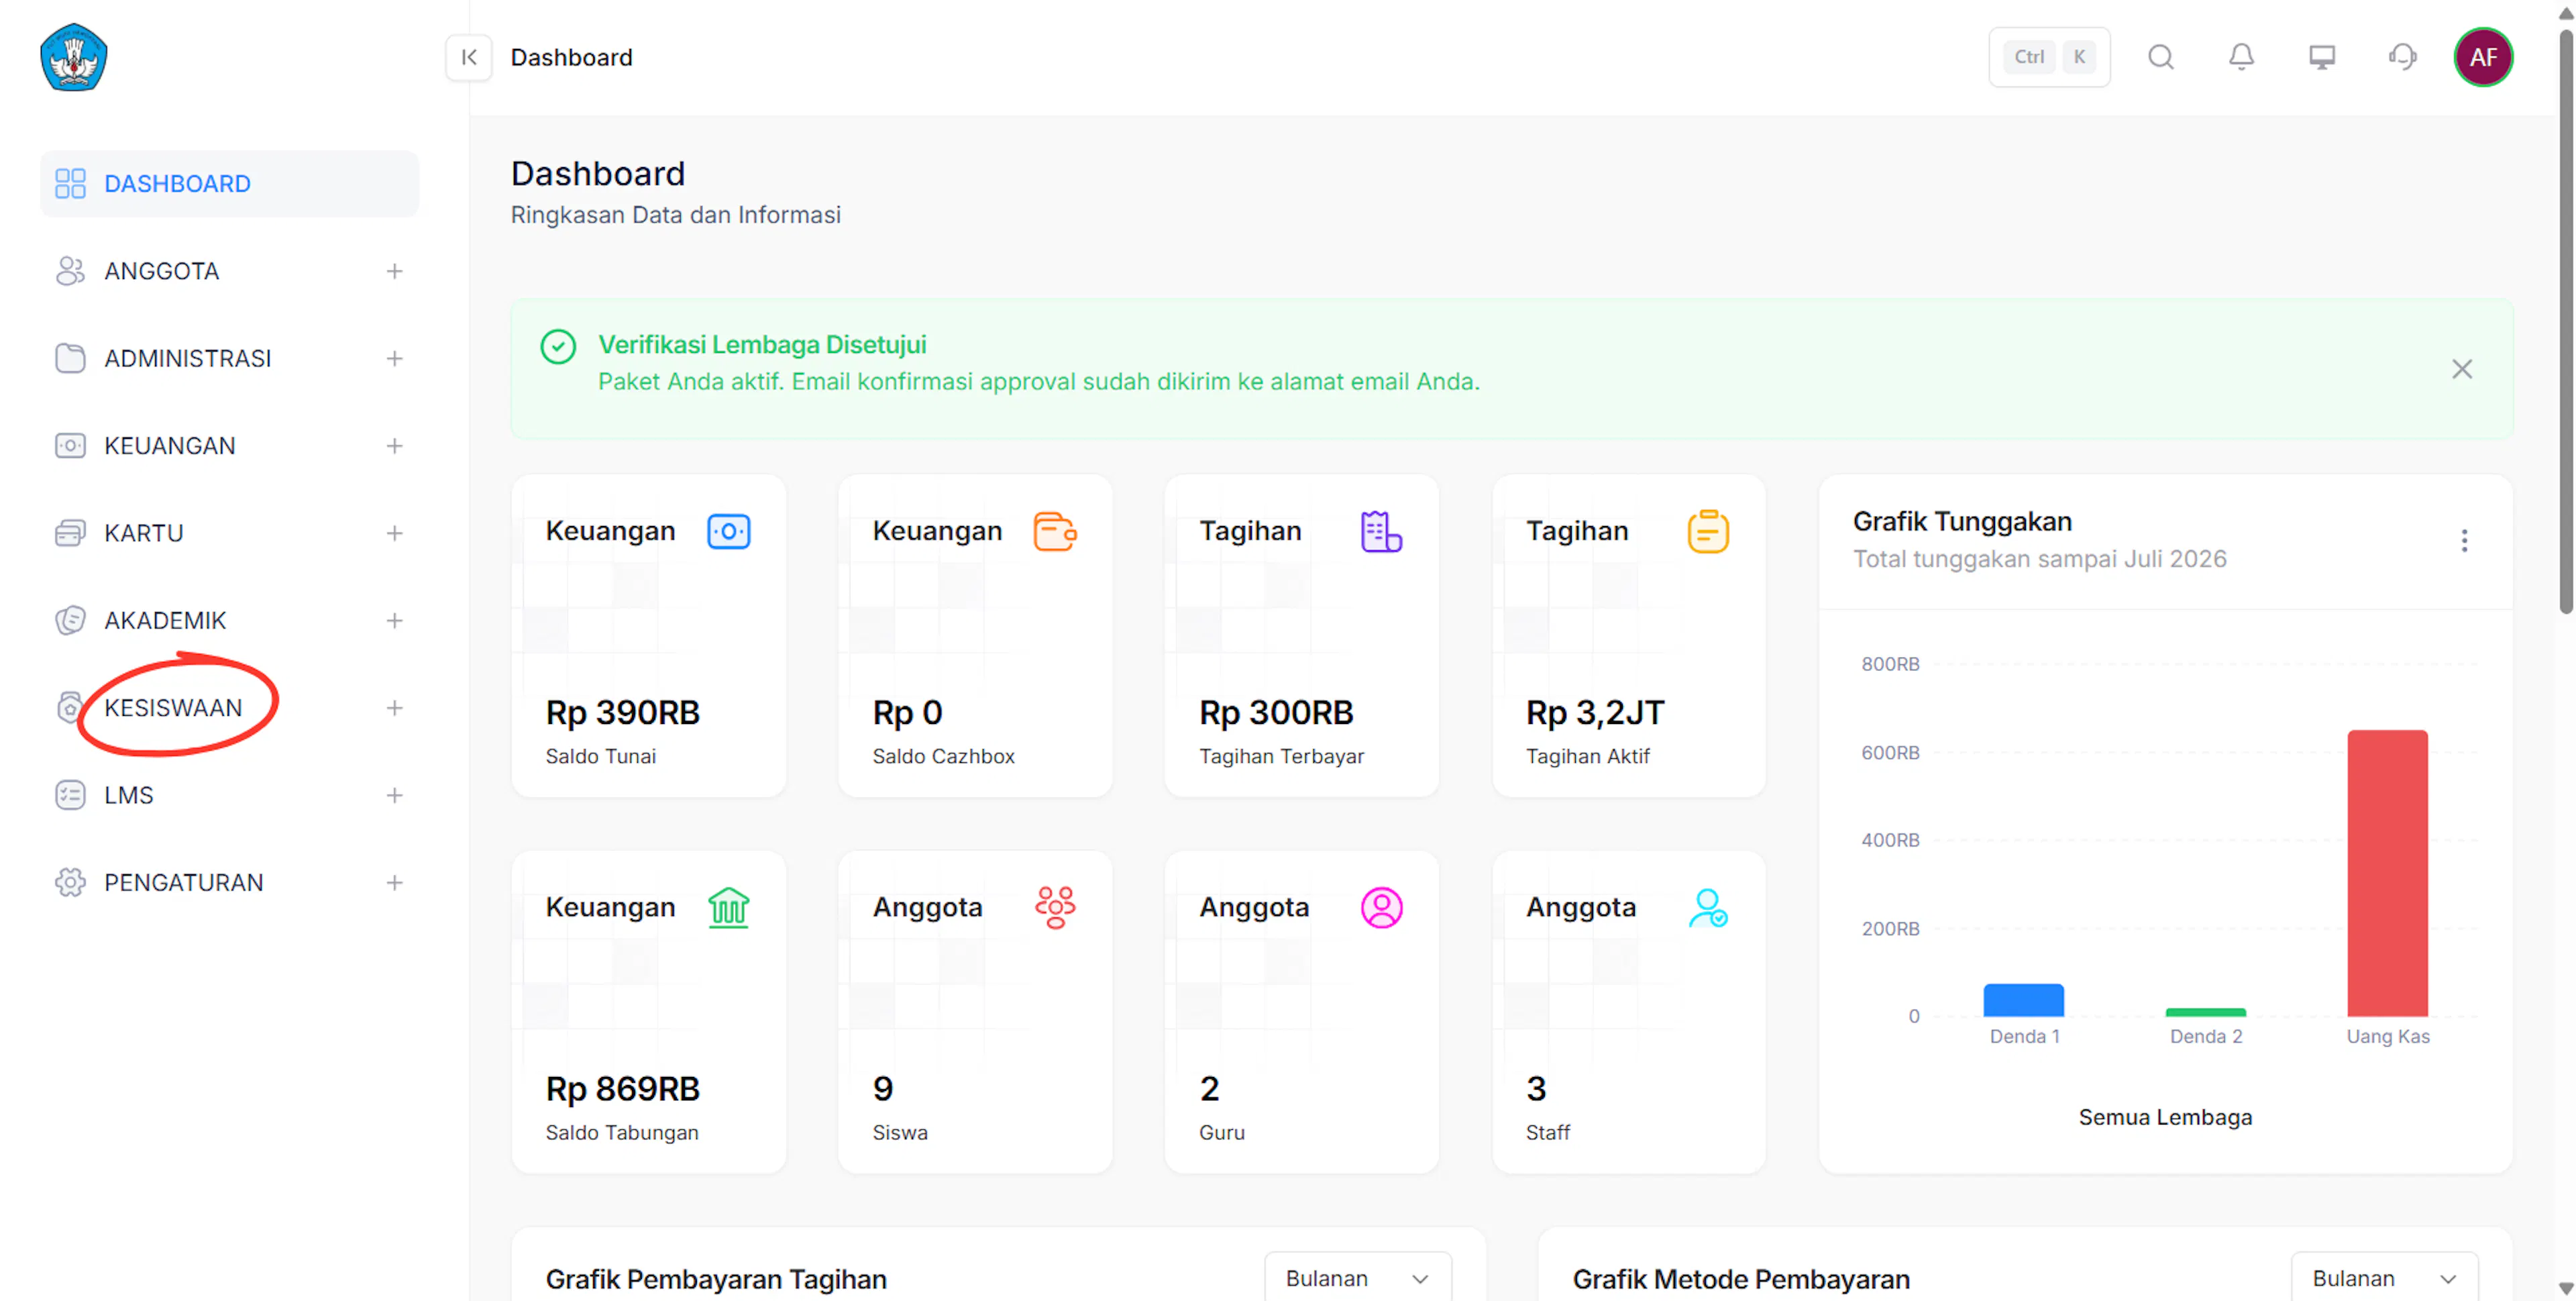Image resolution: width=2576 pixels, height=1301 pixels.
Task: Click the Saldo Tabungan bank icon
Action: pyautogui.click(x=729, y=908)
